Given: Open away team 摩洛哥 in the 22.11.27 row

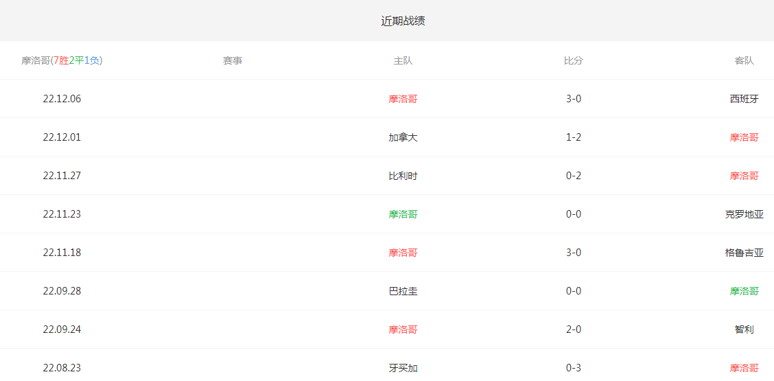Looking at the screenshot, I should pyautogui.click(x=744, y=176).
